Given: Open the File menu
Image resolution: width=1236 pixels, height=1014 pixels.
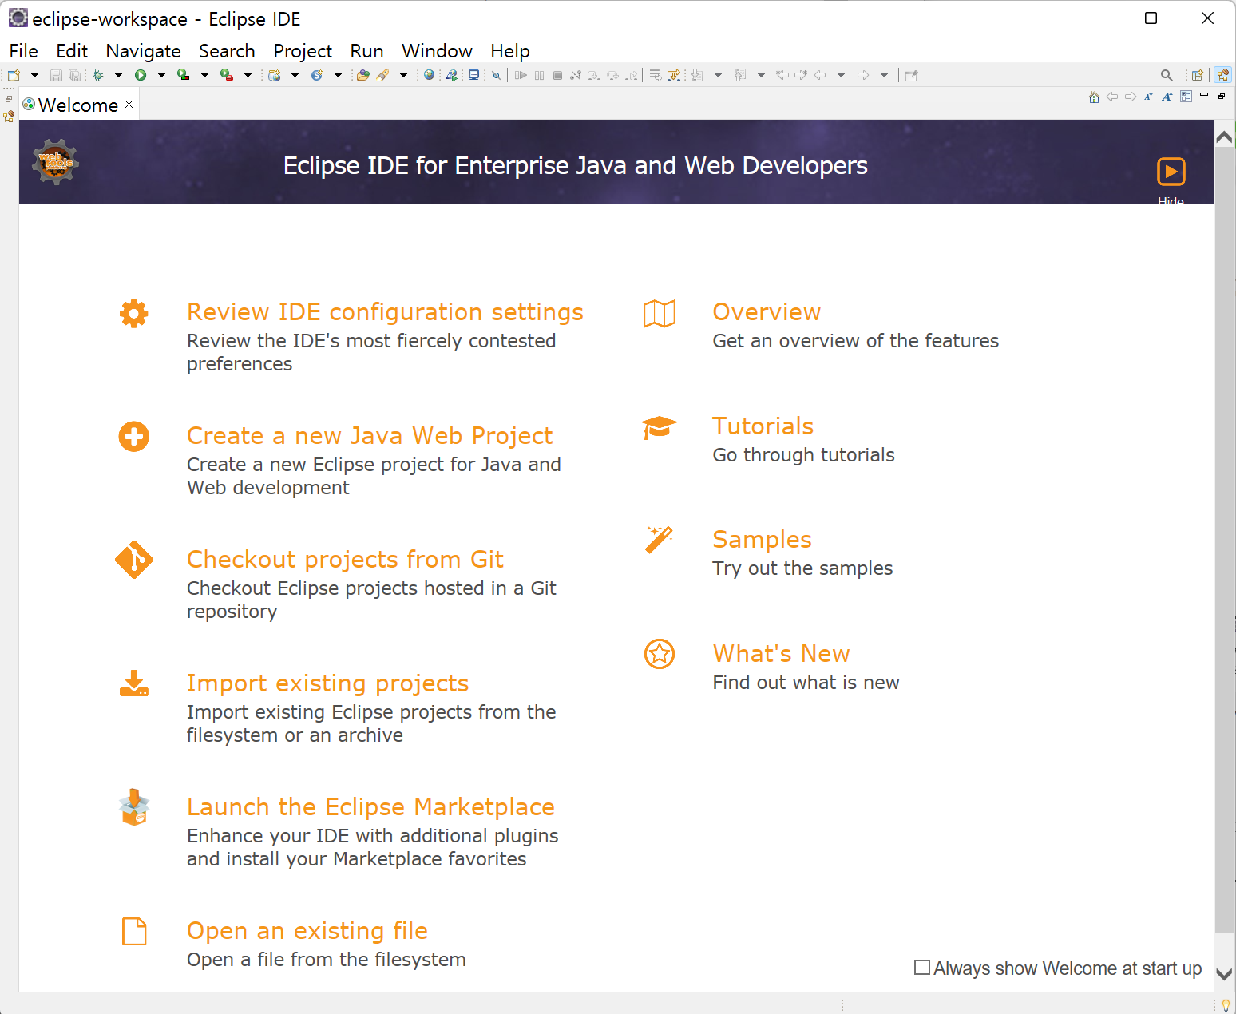Looking at the screenshot, I should click(x=23, y=51).
